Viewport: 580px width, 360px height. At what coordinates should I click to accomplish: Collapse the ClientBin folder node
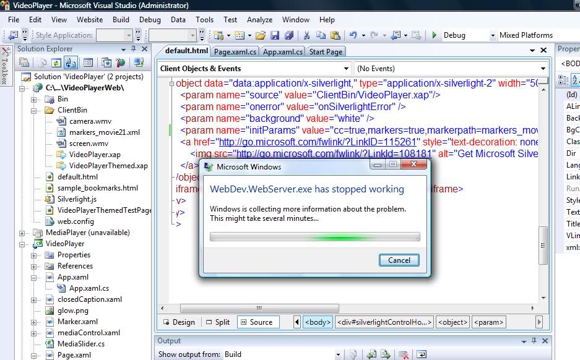coord(33,111)
